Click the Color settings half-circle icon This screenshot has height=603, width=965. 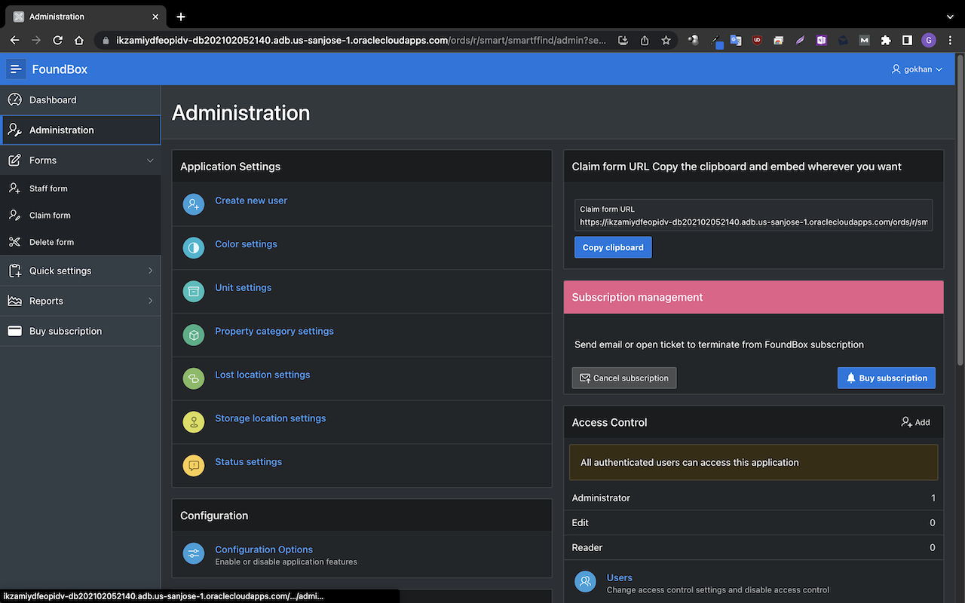pyautogui.click(x=194, y=248)
